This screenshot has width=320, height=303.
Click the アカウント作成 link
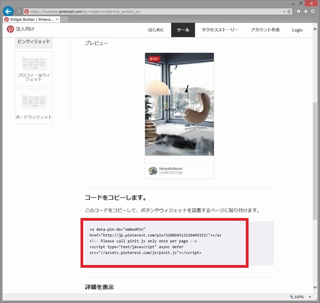click(x=265, y=30)
